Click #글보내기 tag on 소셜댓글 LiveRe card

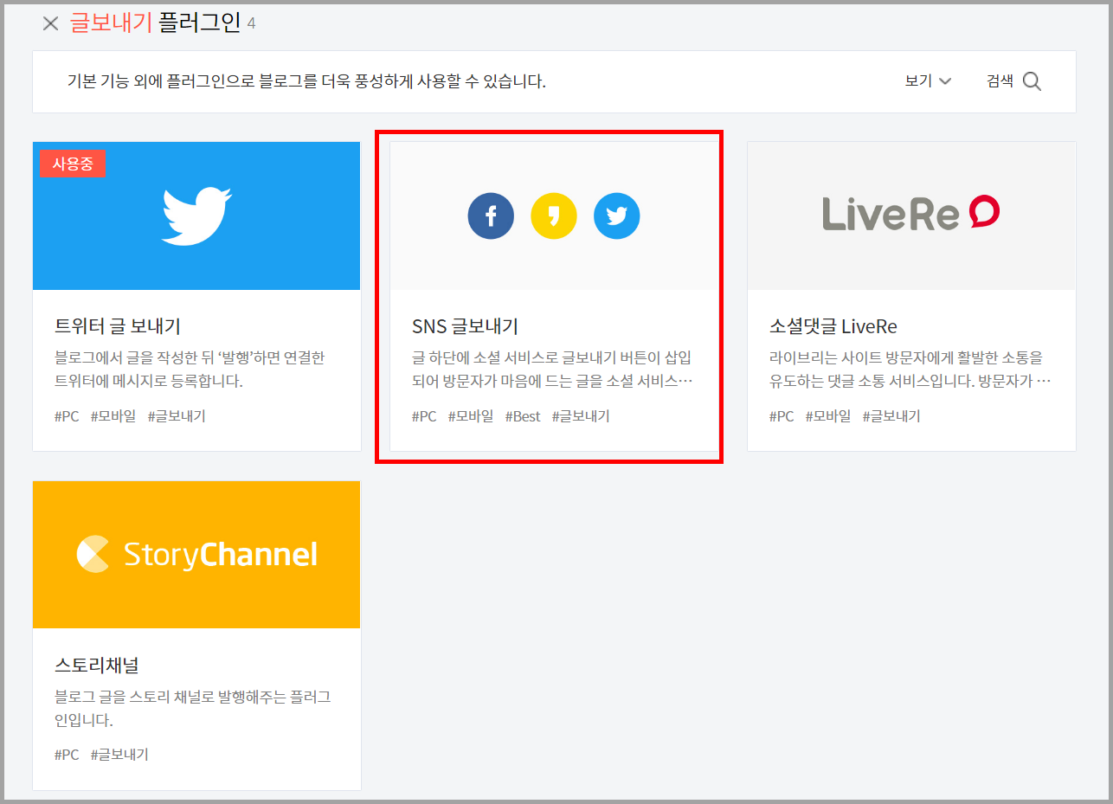891,416
